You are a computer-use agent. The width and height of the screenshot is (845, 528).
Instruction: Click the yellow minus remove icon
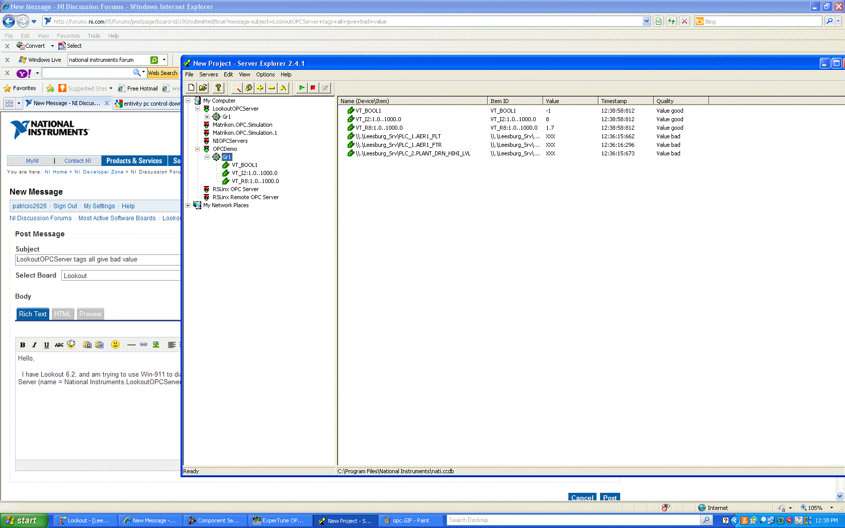click(x=272, y=88)
